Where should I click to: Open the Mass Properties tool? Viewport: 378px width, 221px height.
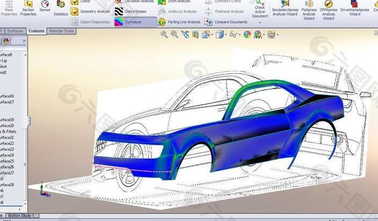(9, 9)
